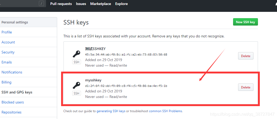The width and height of the screenshot is (277, 119).
Task: Delete the mysshkey key
Action: pos(246,87)
